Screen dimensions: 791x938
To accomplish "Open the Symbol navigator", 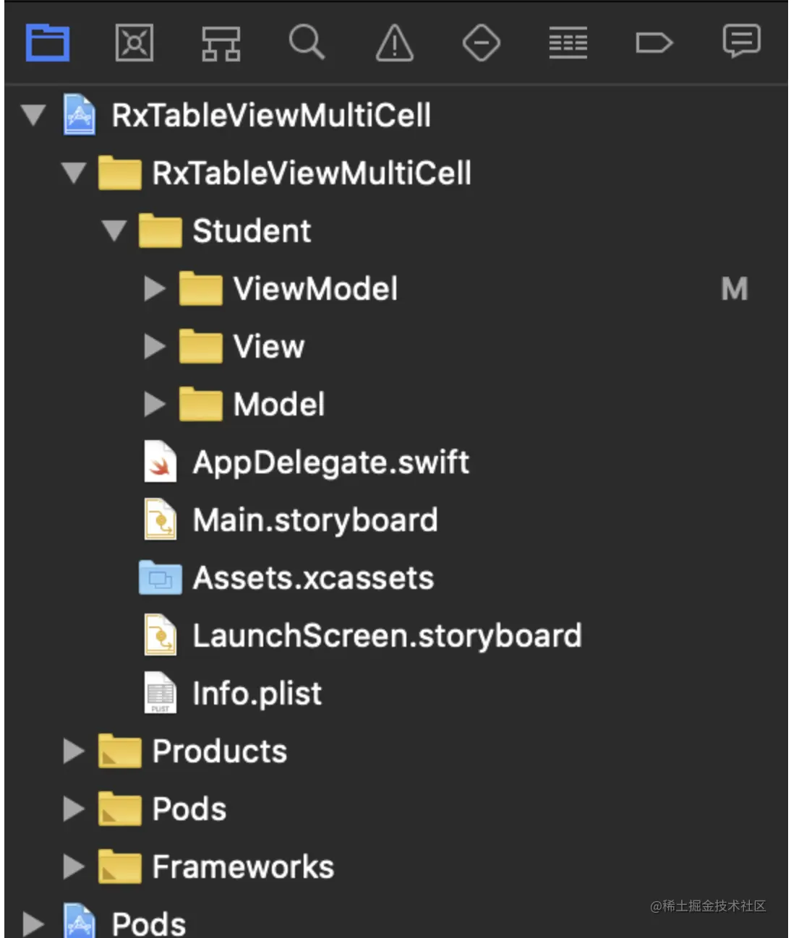I will pos(221,43).
